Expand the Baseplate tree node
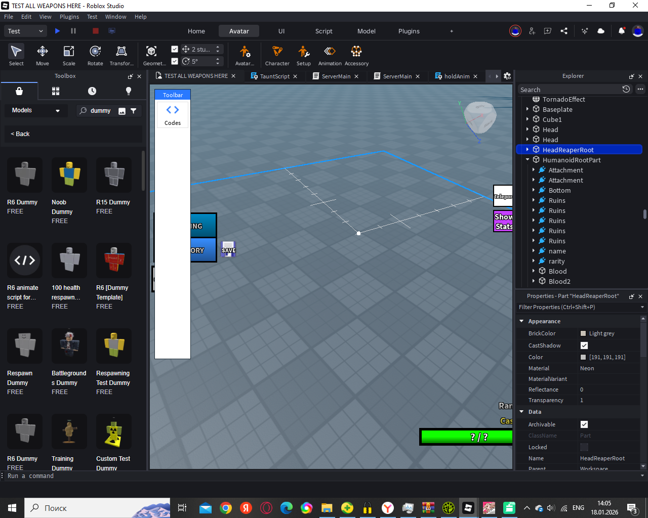Viewport: 648px width, 518px height. pos(528,109)
